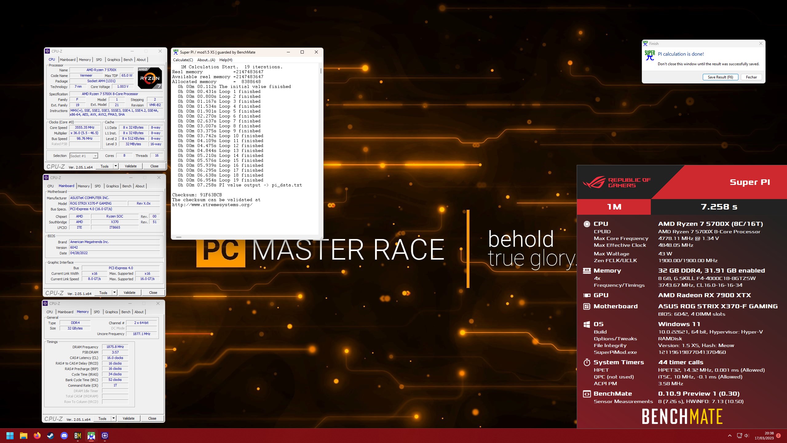Image resolution: width=787 pixels, height=443 pixels.
Task: Click top CPU-Z window title icon
Action: [x=47, y=51]
